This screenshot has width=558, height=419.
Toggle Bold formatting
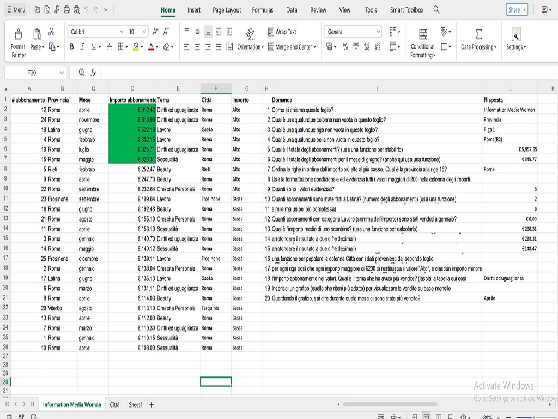point(72,47)
